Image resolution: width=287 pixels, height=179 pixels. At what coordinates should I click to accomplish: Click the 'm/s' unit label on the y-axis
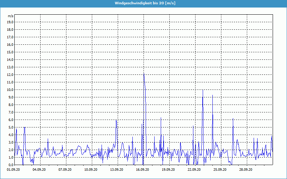(11, 16)
